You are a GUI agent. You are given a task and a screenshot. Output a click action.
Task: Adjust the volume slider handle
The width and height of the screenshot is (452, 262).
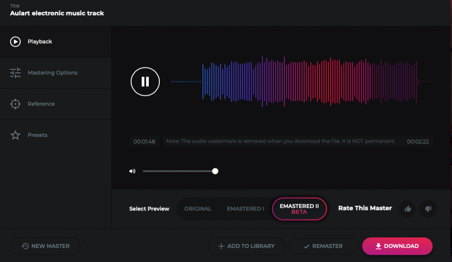[x=215, y=171]
